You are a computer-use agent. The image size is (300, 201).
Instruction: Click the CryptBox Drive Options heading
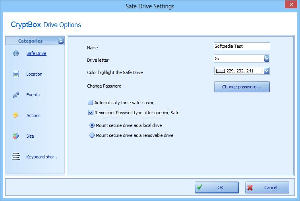46,25
